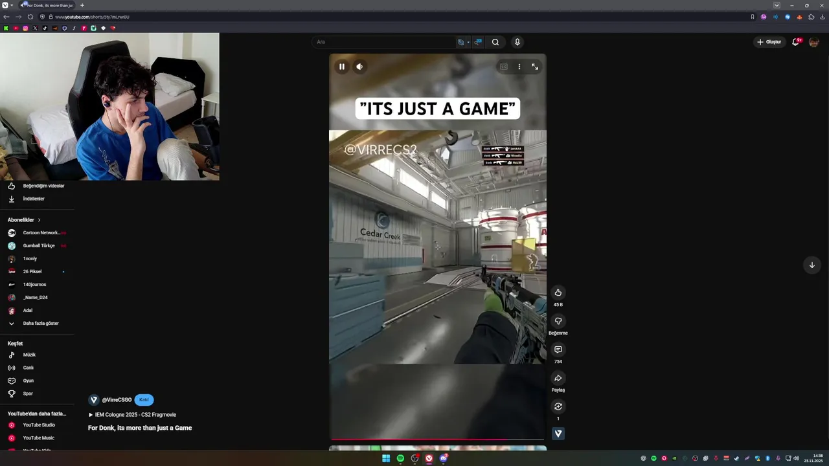Open the Instagram bookmark
This screenshot has height=466, width=829.
pos(25,28)
